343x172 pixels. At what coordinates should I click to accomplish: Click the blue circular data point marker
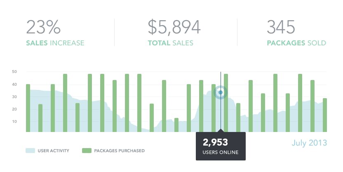click(x=221, y=92)
